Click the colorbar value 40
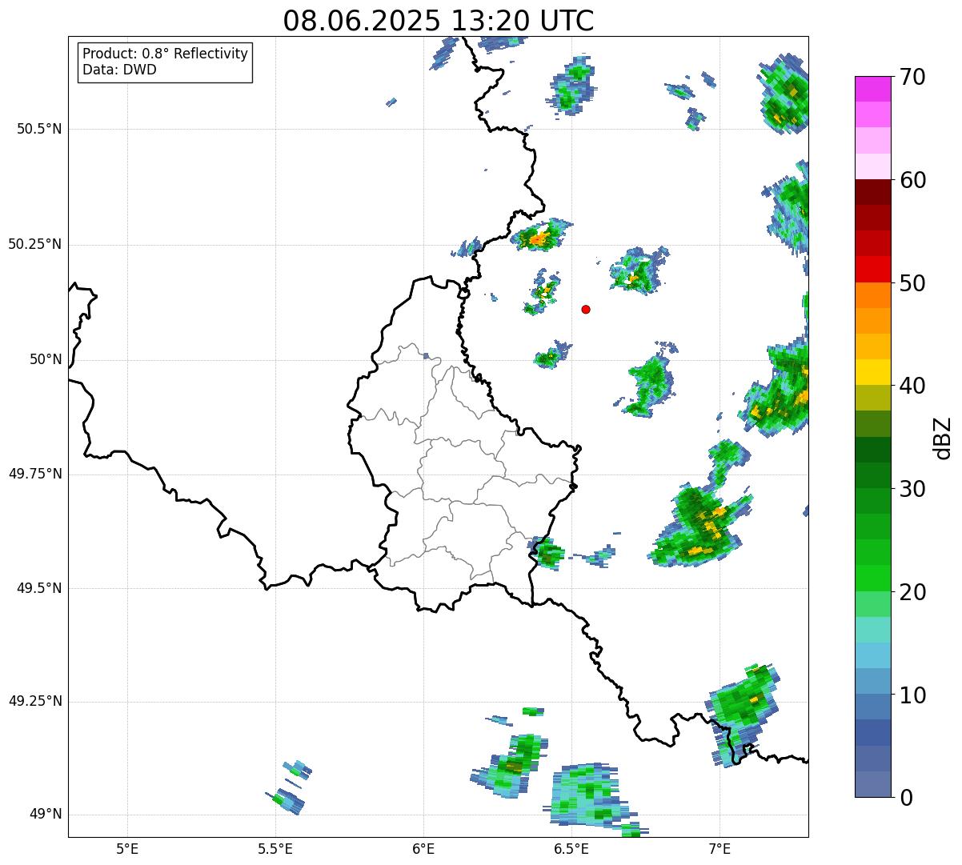 pos(912,386)
